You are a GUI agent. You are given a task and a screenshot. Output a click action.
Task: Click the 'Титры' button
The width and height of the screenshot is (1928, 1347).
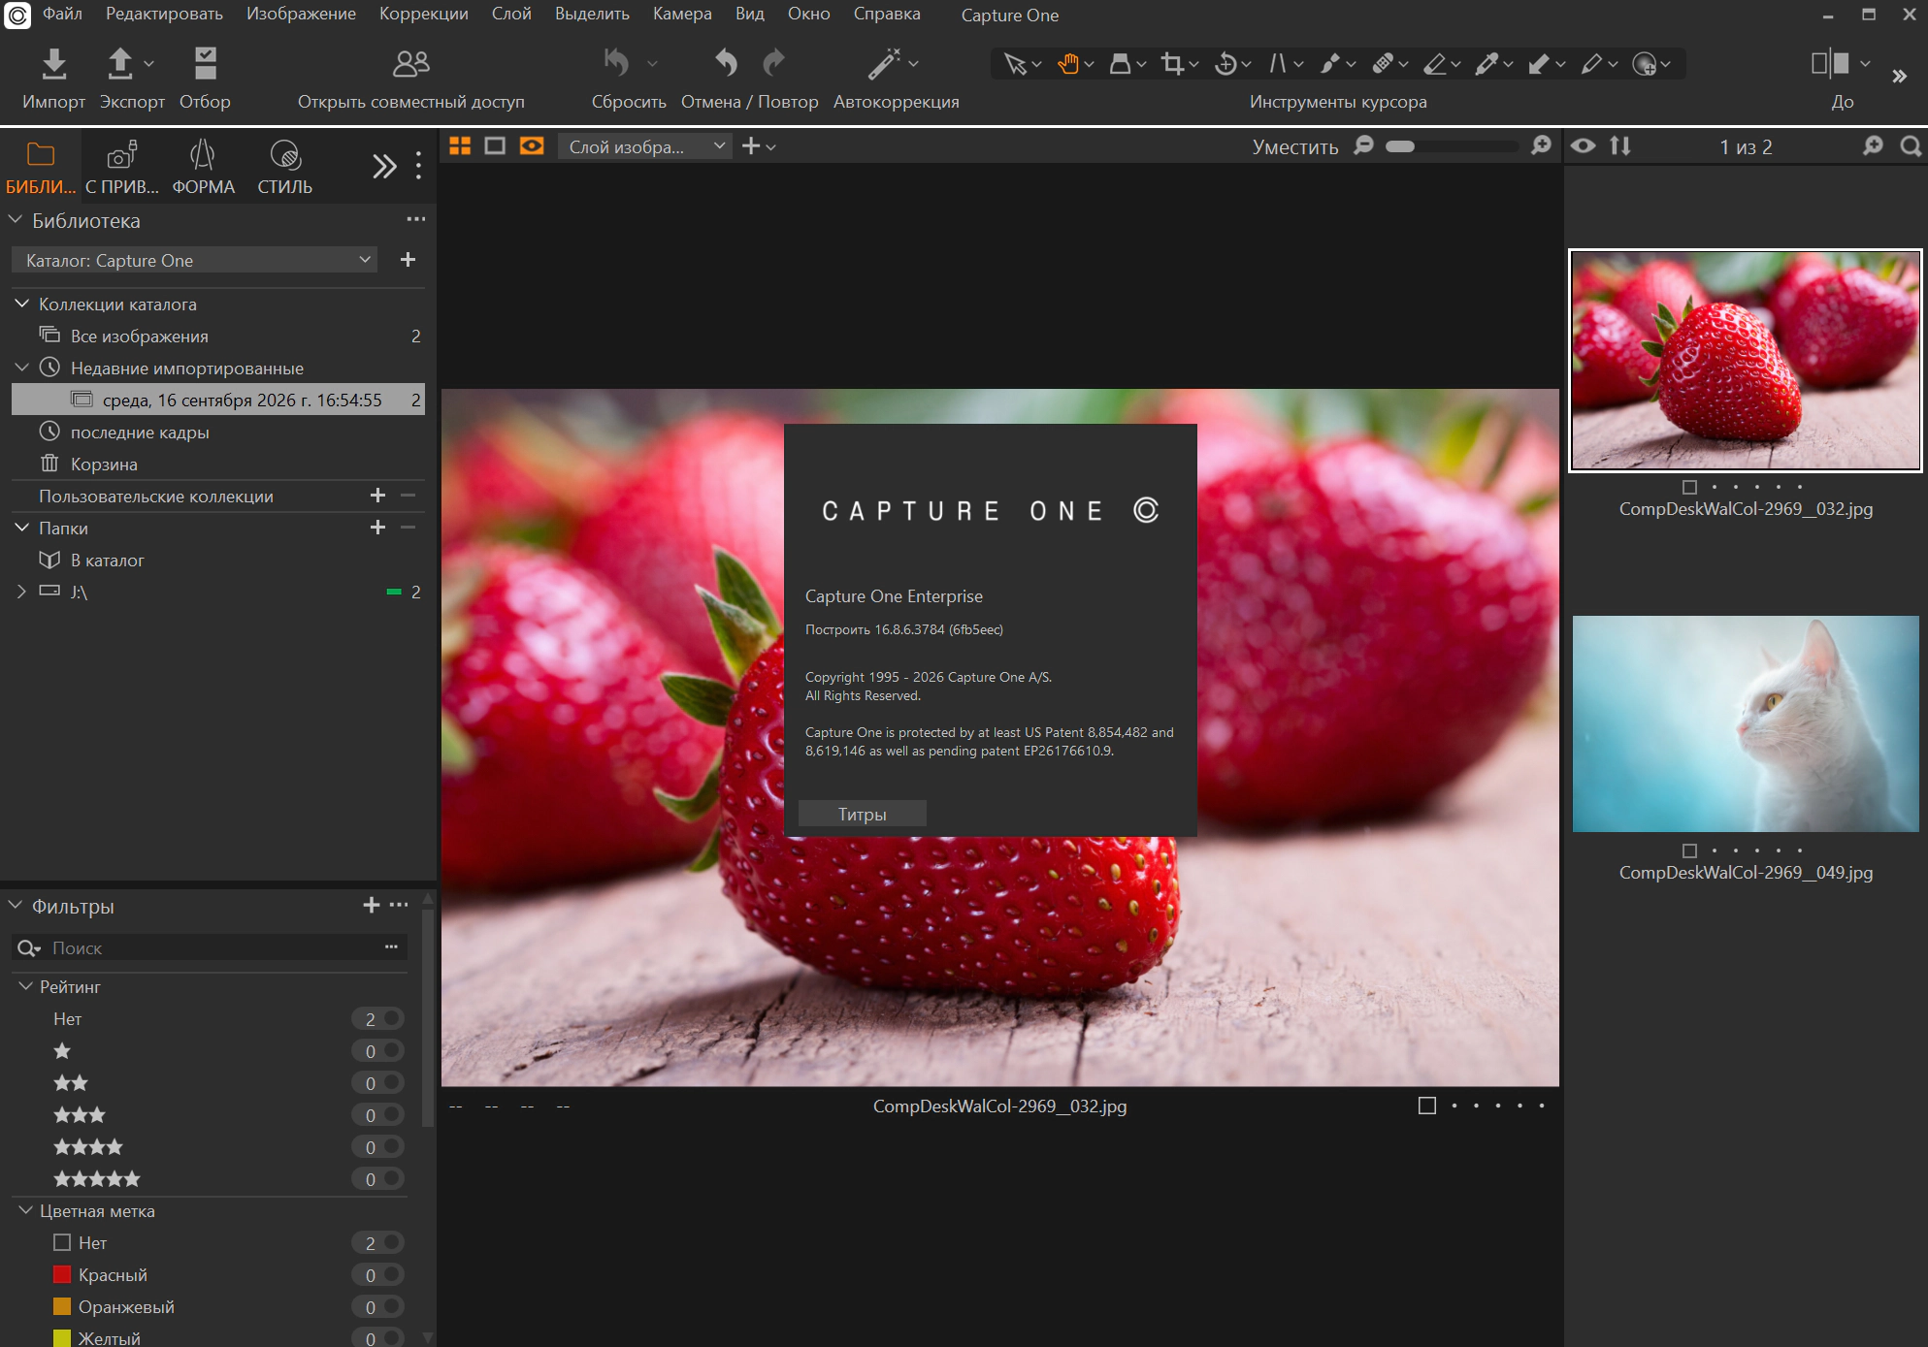coord(862,814)
